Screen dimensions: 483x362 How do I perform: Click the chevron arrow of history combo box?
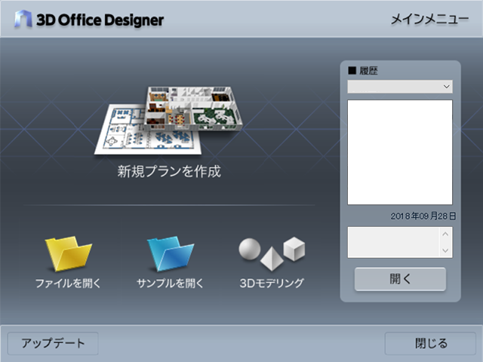coord(446,87)
